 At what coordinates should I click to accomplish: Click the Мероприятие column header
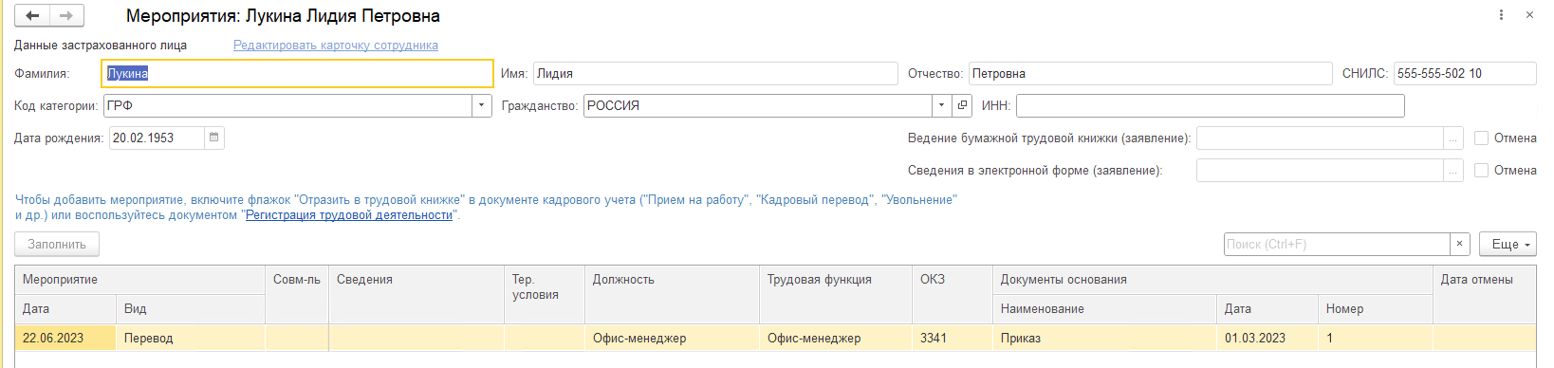tap(139, 280)
